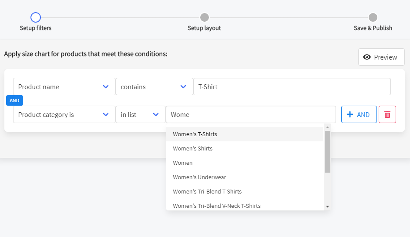
Task: Choose Women's Shirts in the list
Action: pyautogui.click(x=193, y=148)
